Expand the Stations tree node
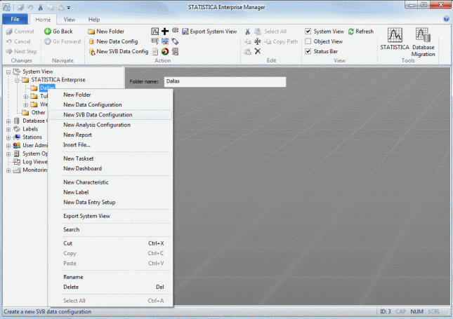The width and height of the screenshot is (453, 319). pos(8,137)
